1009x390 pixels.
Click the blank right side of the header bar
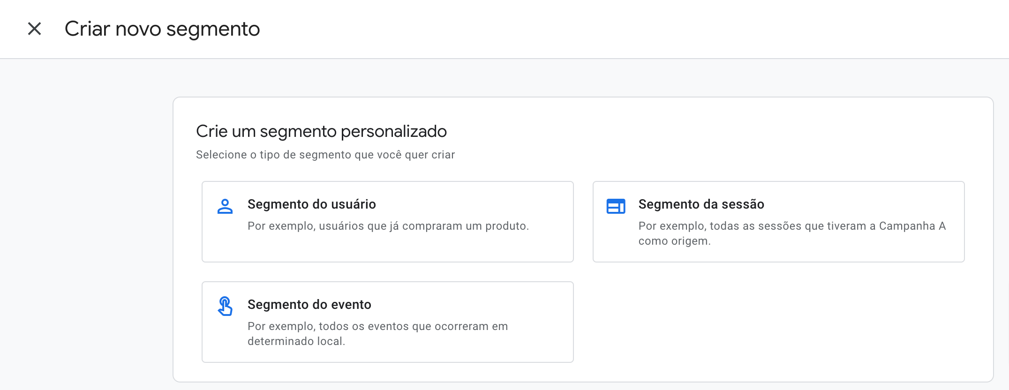click(703, 29)
